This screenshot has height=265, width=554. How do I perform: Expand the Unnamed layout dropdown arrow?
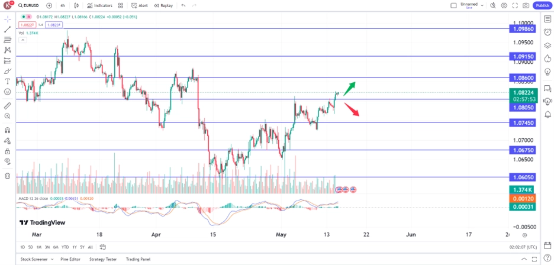(482, 6)
